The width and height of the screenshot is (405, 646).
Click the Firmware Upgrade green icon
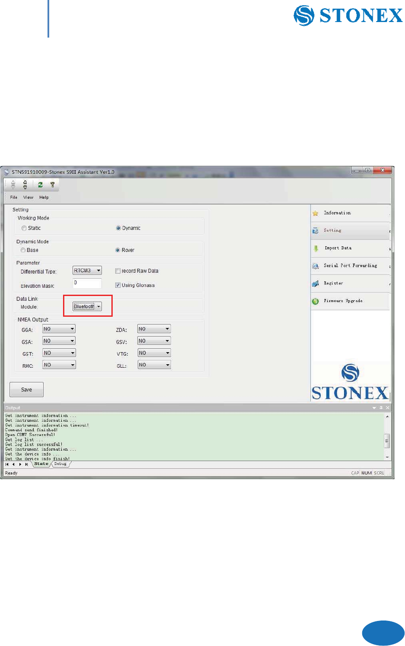(316, 301)
